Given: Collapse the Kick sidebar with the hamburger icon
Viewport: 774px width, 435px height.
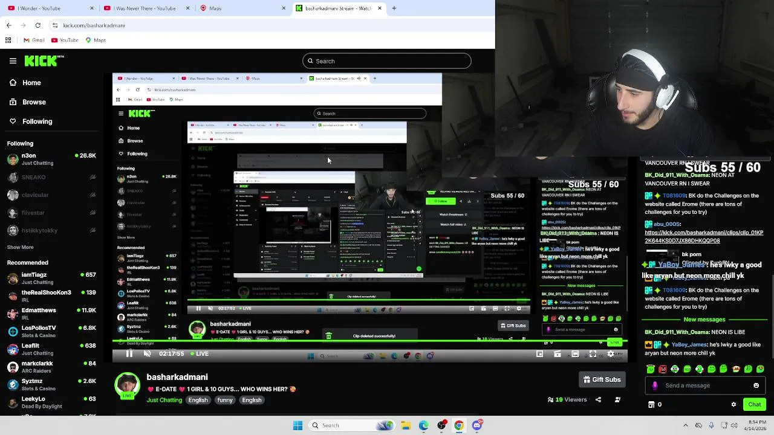Looking at the screenshot, I should (13, 61).
